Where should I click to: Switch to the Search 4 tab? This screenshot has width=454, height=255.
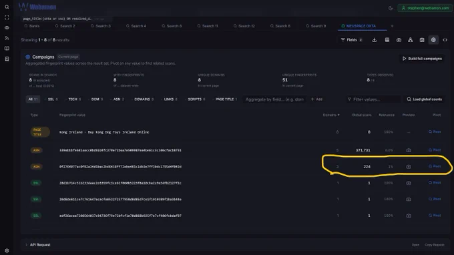click(136, 26)
